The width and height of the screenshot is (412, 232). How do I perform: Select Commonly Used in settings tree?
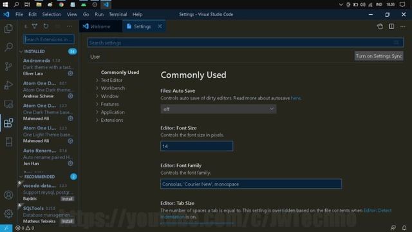[x=120, y=72]
